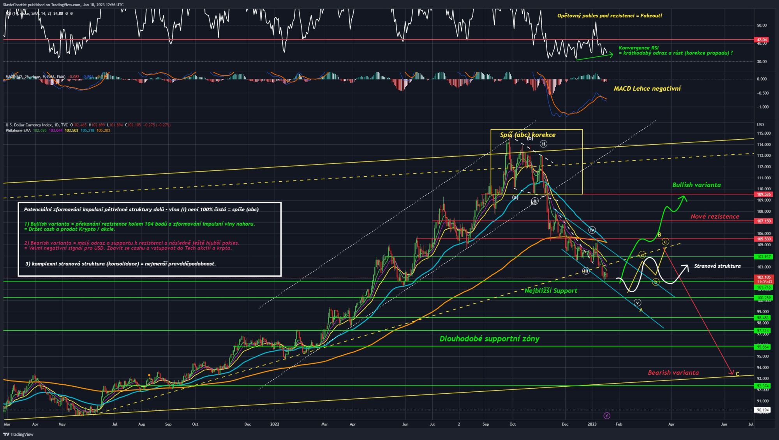Click the 97.314 green price label
This screenshot has width=779, height=440.
[763, 331]
